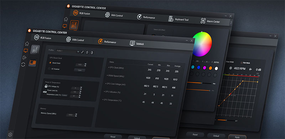Click the Home icon in back RGB window sidebar
Image resolution: width=285 pixels, height=139 pixels.
(x=66, y=19)
